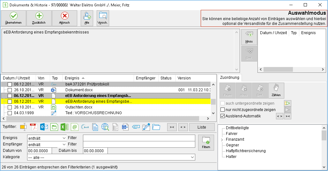
Task: Enable nur nicht zugeordnete zeigen
Action: [223, 109]
